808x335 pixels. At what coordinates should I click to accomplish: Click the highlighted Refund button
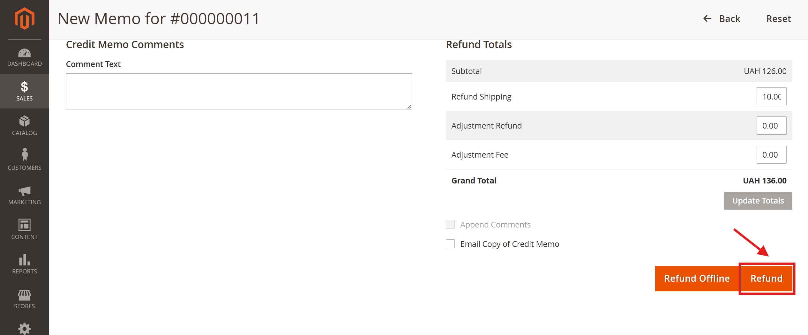[767, 279]
